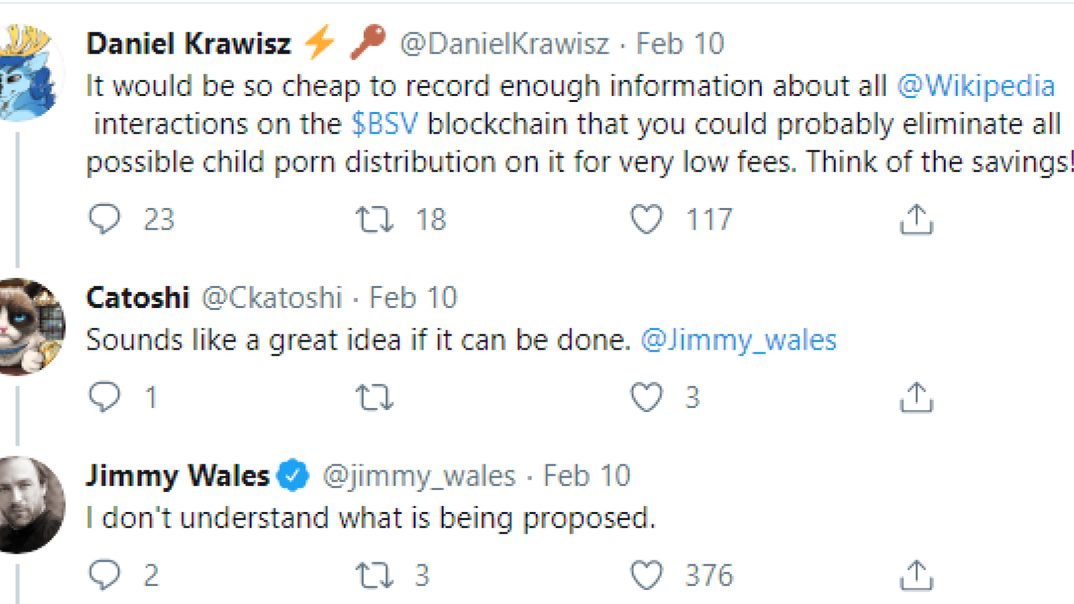The width and height of the screenshot is (1074, 604).
Task: Reply to Jimmy Wales's tweet
Action: [105, 575]
